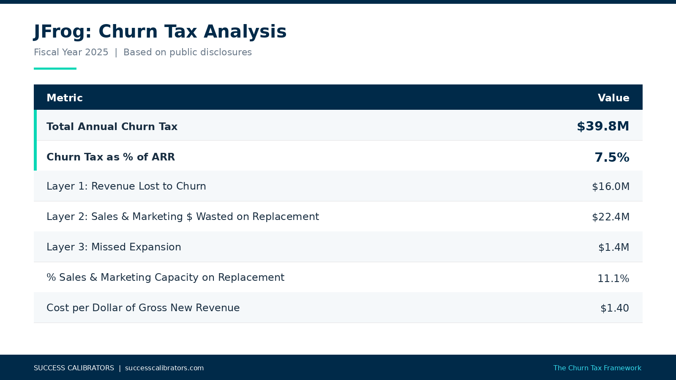The height and width of the screenshot is (380, 676).
Task: Click the "7.5%" value
Action: (x=612, y=157)
